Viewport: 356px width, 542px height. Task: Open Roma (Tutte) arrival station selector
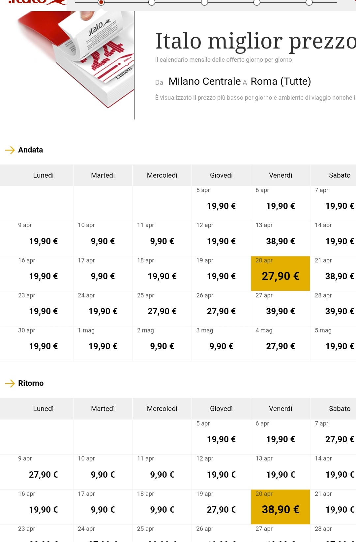pyautogui.click(x=281, y=81)
